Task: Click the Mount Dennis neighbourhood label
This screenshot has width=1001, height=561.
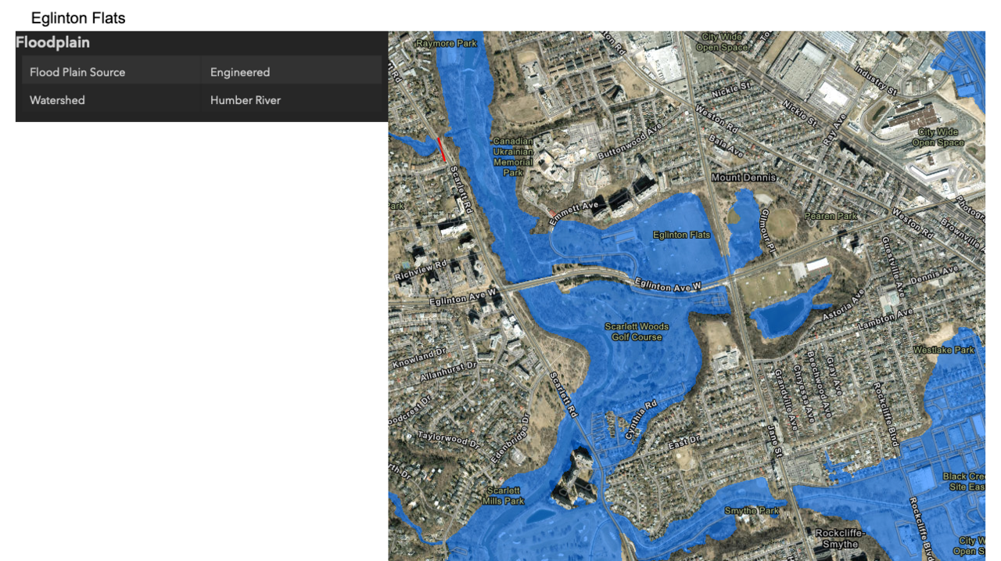Action: pos(744,178)
